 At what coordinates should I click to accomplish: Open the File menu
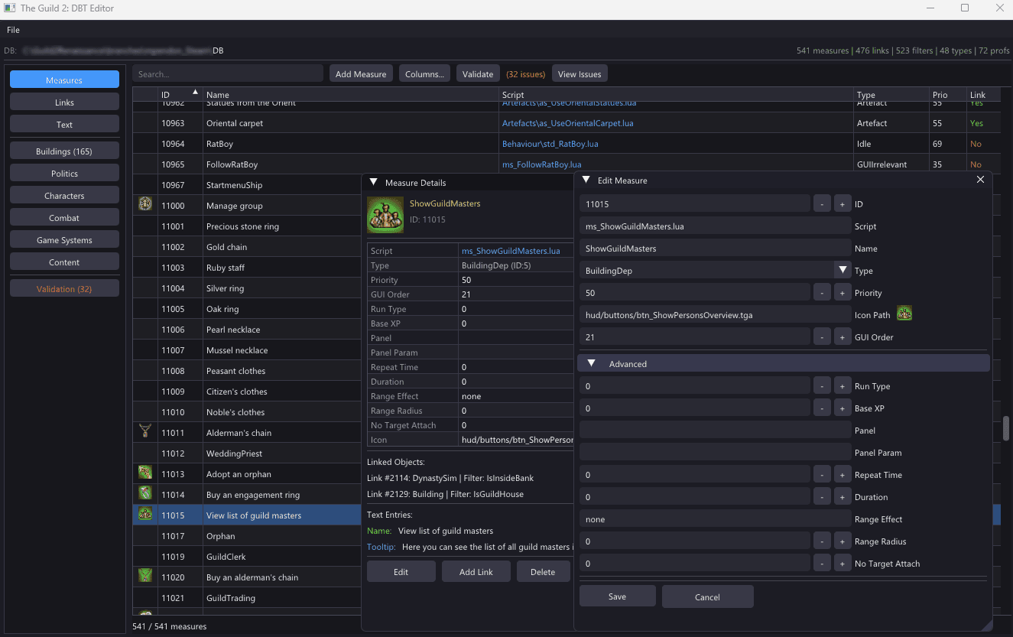click(x=13, y=30)
